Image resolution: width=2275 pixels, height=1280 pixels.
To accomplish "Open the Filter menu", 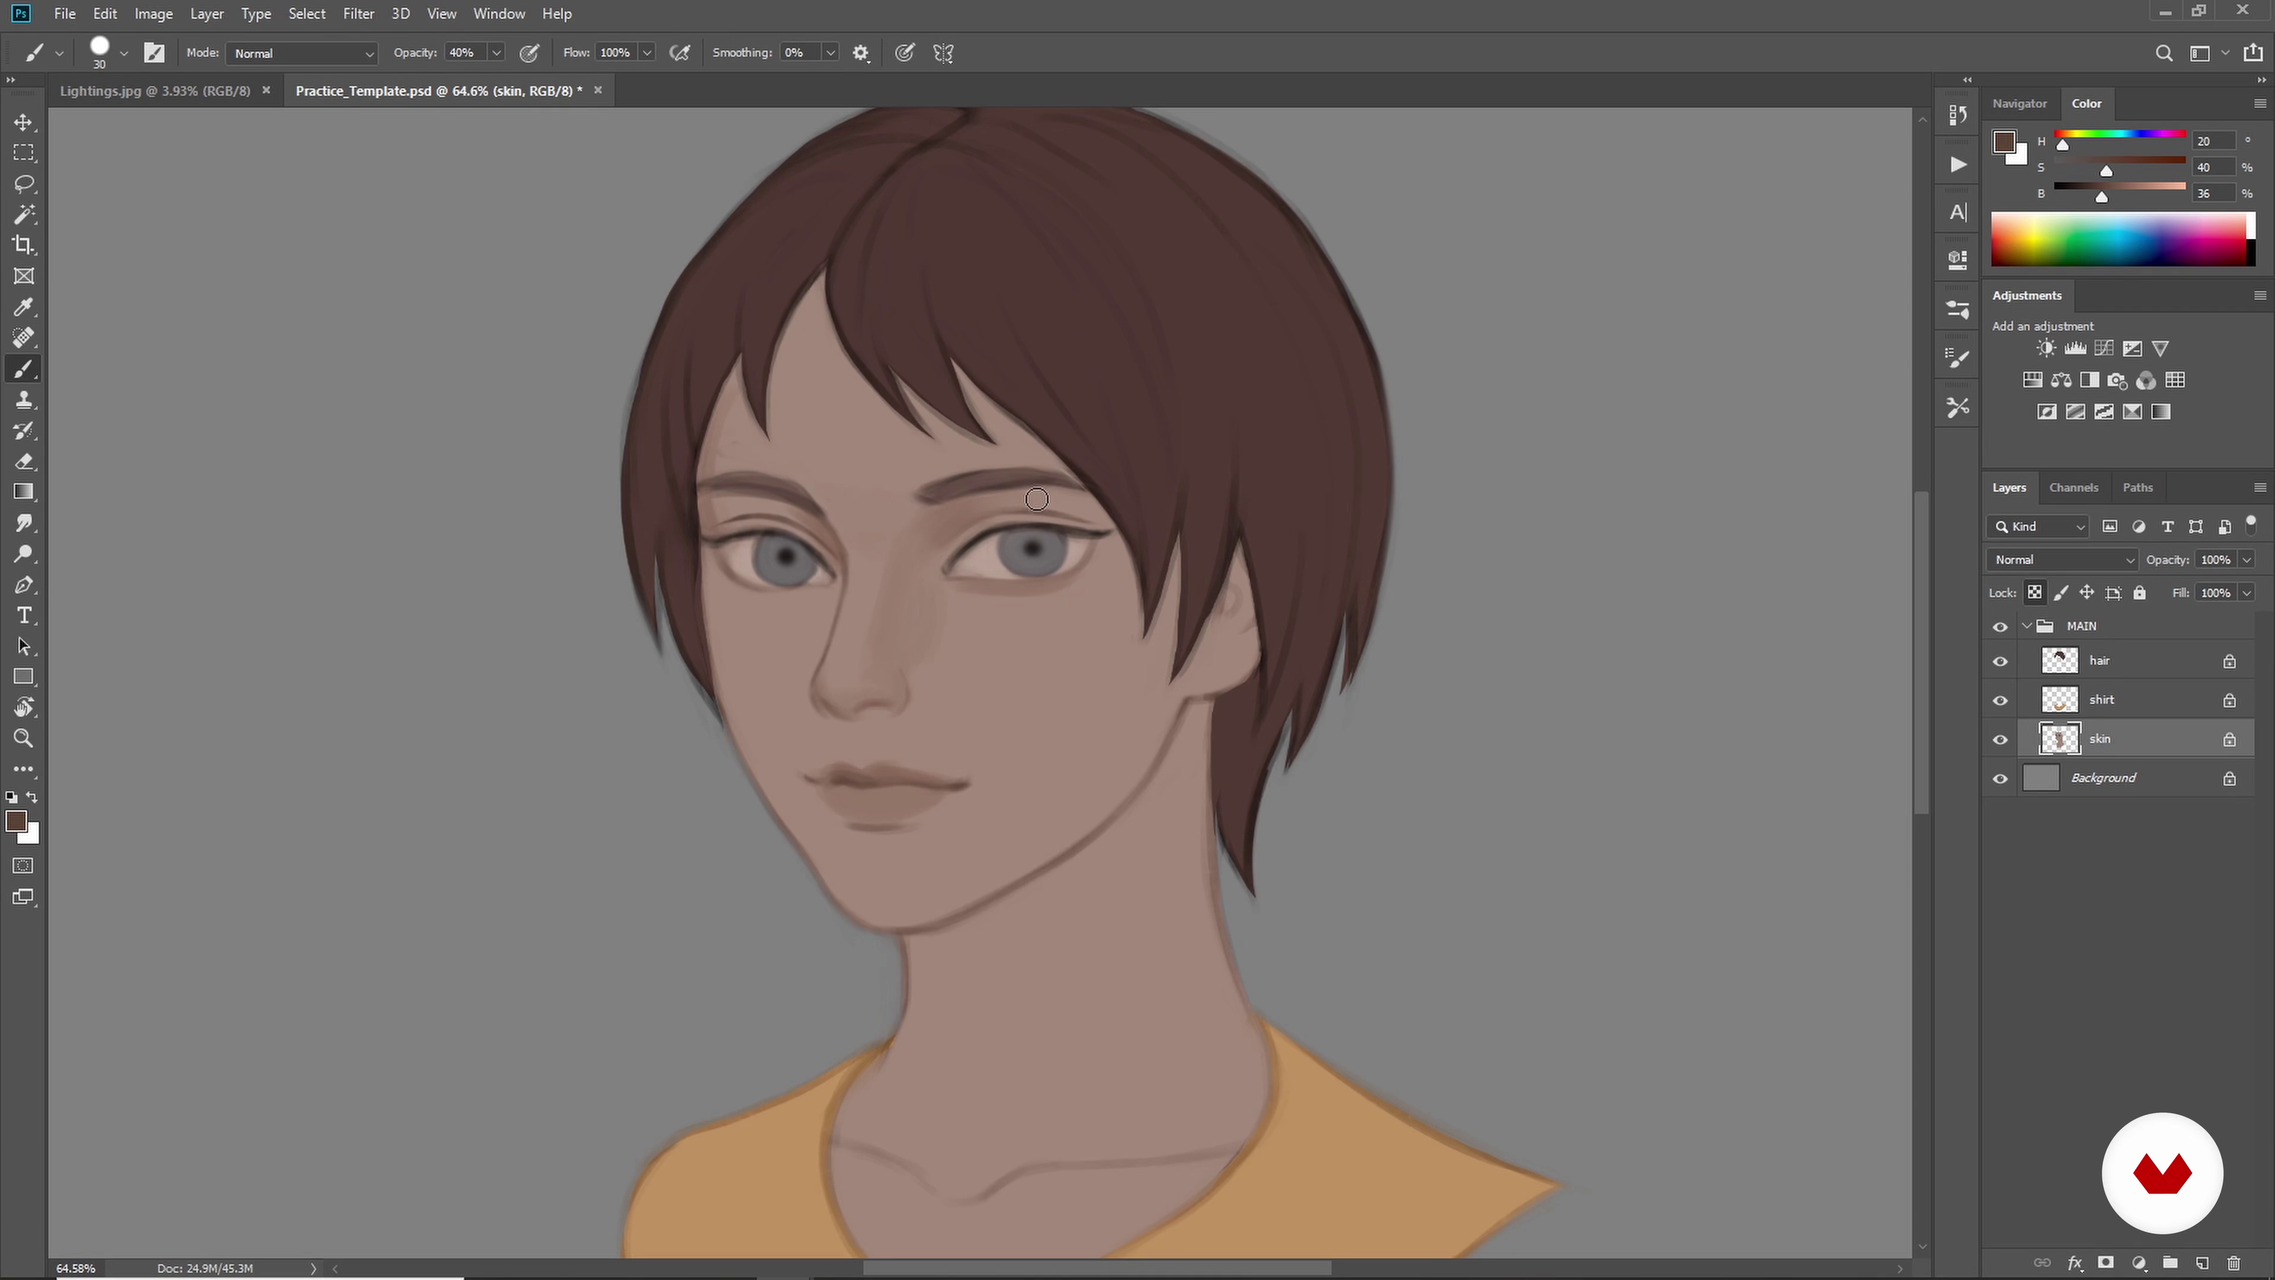I will pyautogui.click(x=358, y=13).
